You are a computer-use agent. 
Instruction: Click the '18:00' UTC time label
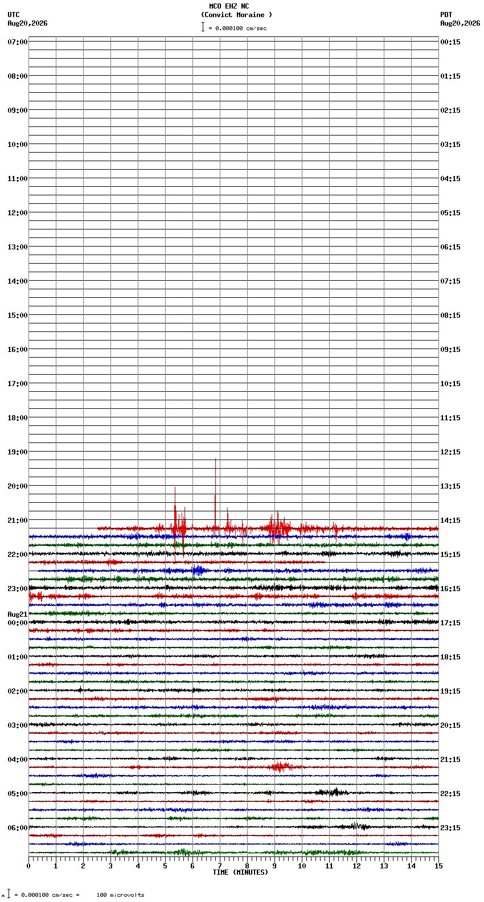tap(18, 418)
